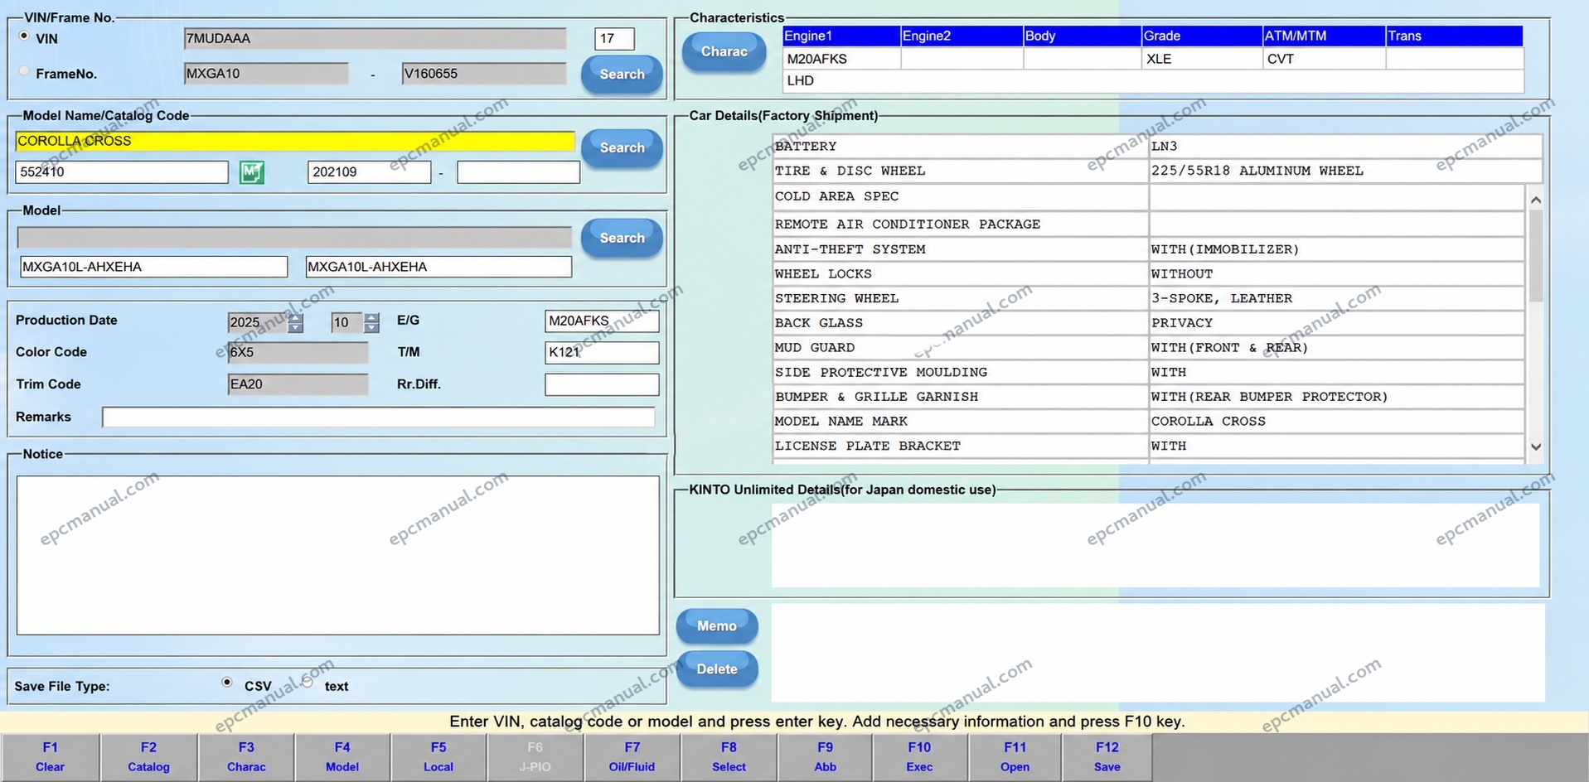Click the T/M field K121
The width and height of the screenshot is (1589, 782).
coord(602,353)
